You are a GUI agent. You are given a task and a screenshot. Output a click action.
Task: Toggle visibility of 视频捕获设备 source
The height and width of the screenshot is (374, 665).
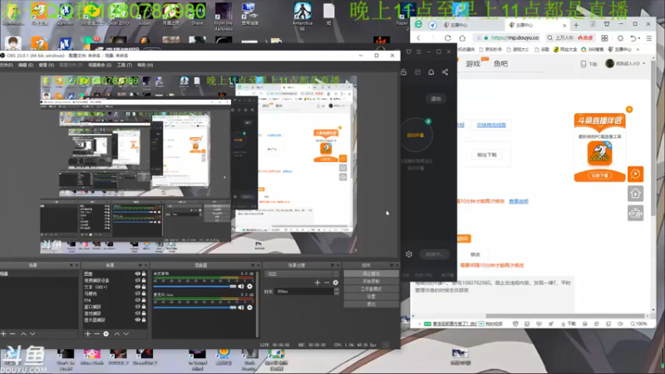click(137, 280)
